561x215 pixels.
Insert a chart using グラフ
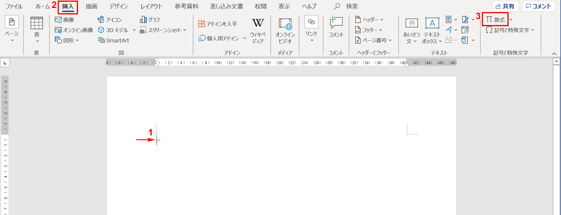(x=150, y=20)
